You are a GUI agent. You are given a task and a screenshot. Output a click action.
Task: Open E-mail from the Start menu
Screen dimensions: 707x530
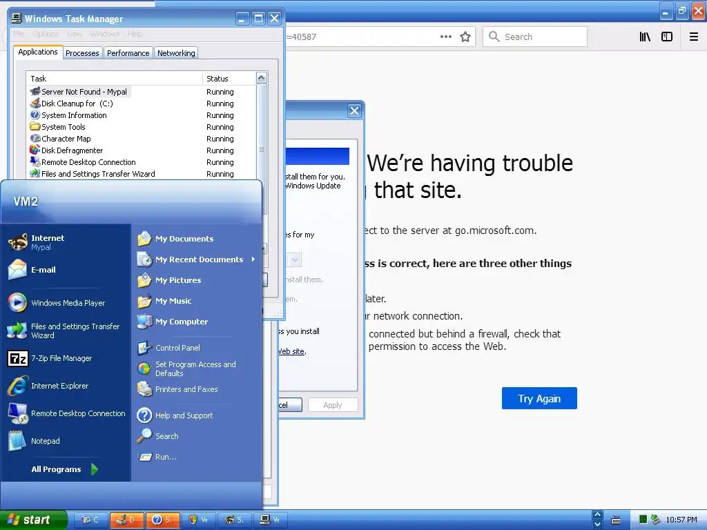(x=32, y=270)
